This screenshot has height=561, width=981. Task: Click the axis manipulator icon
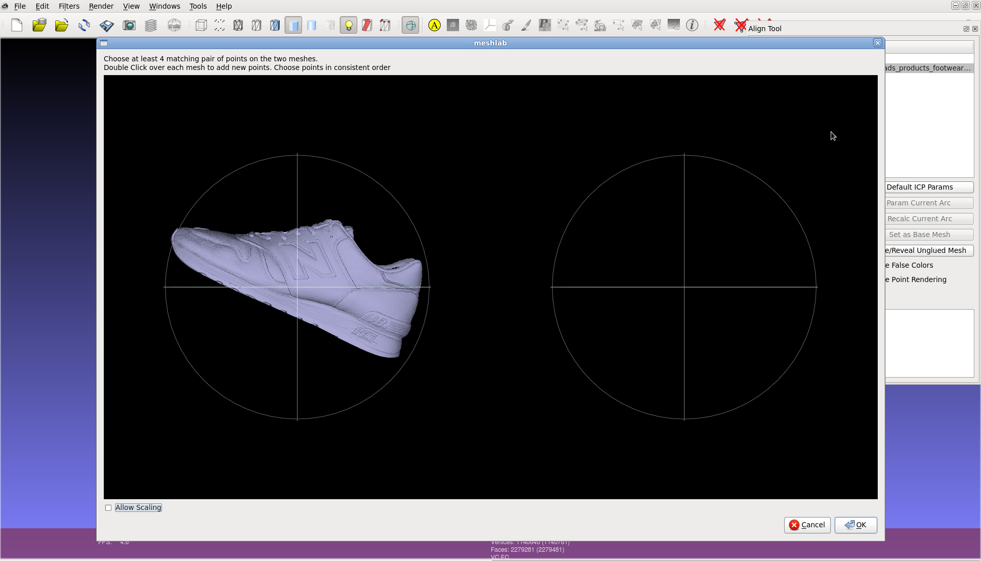click(490, 25)
